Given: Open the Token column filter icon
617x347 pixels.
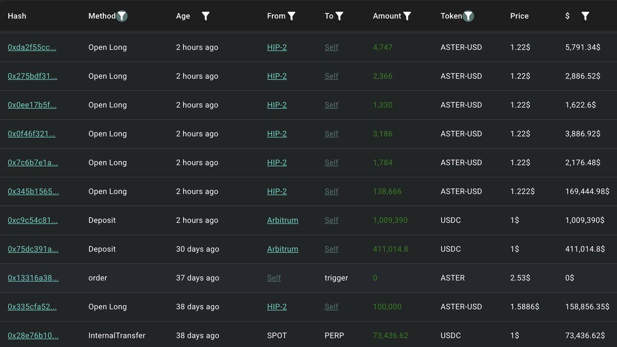Looking at the screenshot, I should coord(468,16).
